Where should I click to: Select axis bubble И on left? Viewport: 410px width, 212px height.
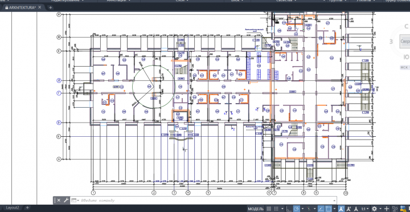59,15
